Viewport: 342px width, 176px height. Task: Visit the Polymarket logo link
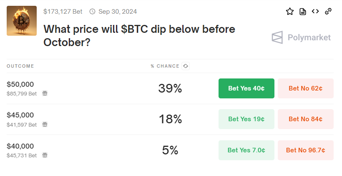pyautogui.click(x=301, y=37)
